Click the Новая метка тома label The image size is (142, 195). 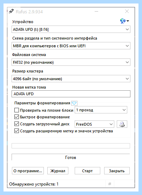pos(29,87)
